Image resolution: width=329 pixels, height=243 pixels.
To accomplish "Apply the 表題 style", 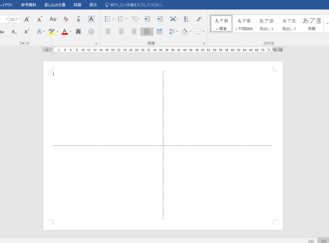I will click(x=312, y=24).
